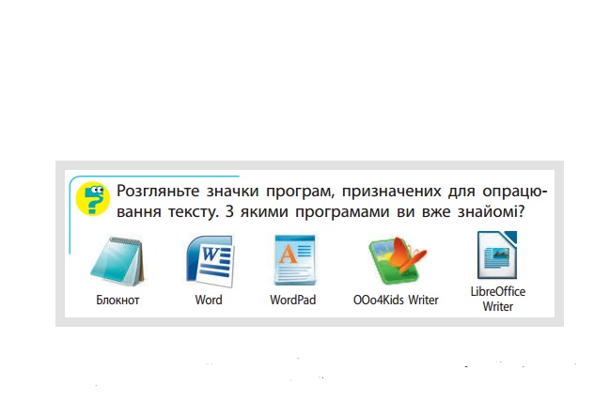Select the WordPad icon
The image size is (594, 401).
[292, 260]
